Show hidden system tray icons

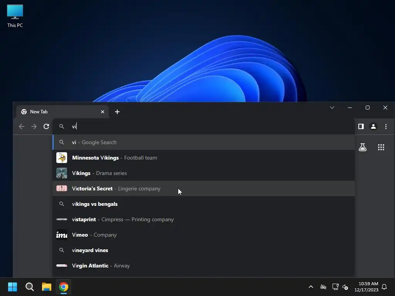(x=311, y=287)
